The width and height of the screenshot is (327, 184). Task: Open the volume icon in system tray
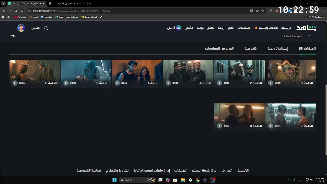tap(311, 180)
